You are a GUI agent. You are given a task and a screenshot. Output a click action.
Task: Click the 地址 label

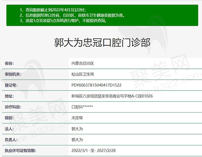9,96
